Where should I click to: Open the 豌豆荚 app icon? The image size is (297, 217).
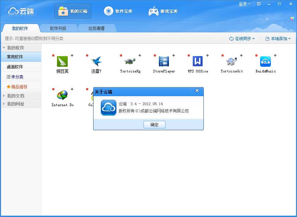[x=62, y=61]
